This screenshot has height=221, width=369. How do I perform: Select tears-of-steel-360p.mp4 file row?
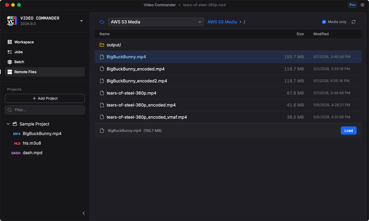click(228, 93)
